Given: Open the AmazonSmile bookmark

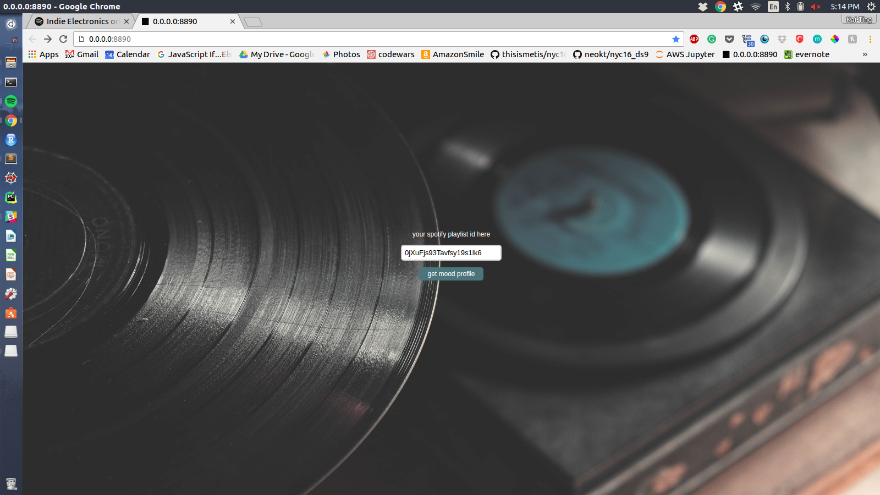Looking at the screenshot, I should tap(453, 54).
